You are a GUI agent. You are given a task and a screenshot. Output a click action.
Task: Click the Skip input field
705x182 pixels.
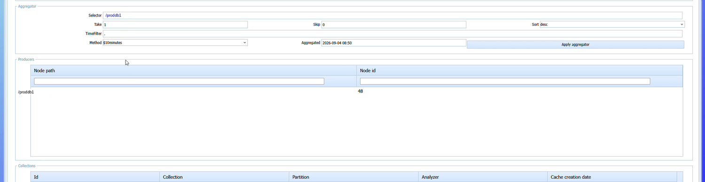point(394,24)
